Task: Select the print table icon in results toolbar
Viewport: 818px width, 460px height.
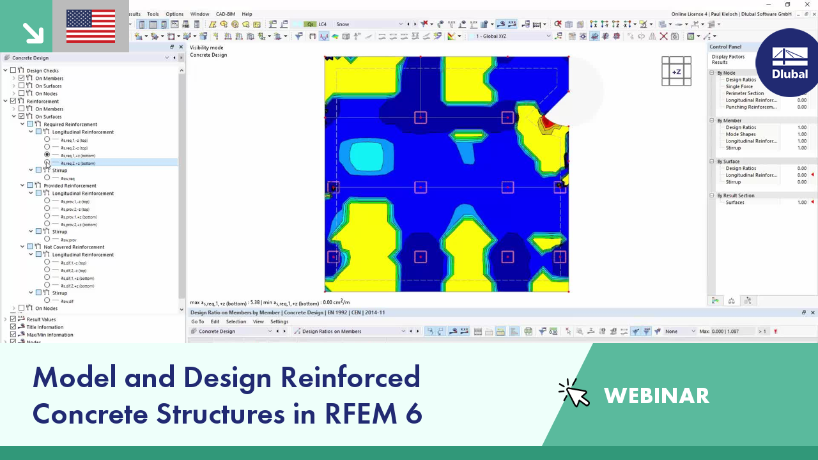Action: click(x=528, y=331)
